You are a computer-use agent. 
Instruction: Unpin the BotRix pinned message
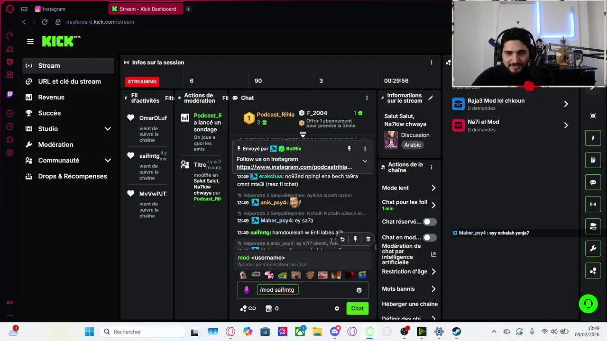click(349, 149)
